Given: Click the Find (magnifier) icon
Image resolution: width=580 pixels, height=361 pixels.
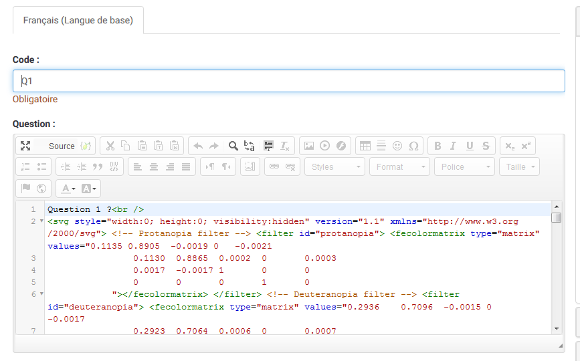Looking at the screenshot, I should 233,146.
